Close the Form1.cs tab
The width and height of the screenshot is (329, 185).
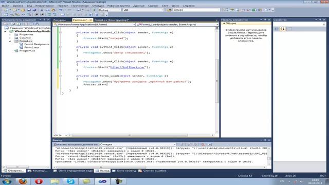pyautogui.click(x=90, y=20)
